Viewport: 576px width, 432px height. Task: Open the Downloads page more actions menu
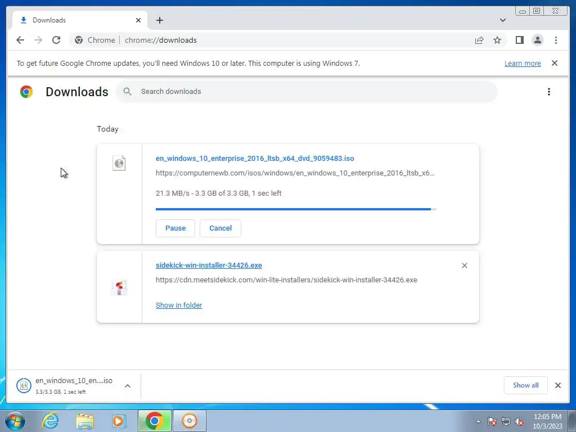tap(548, 92)
